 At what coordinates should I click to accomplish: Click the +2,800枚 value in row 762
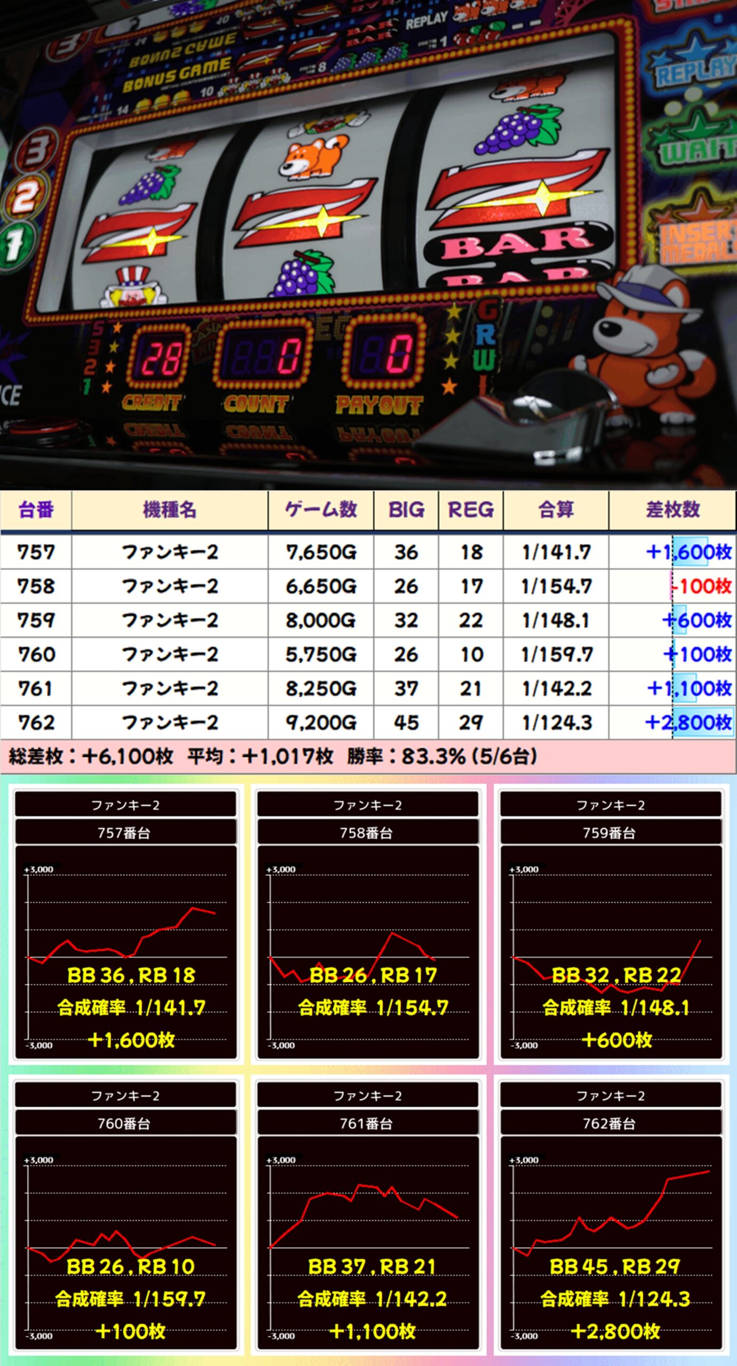click(x=688, y=722)
